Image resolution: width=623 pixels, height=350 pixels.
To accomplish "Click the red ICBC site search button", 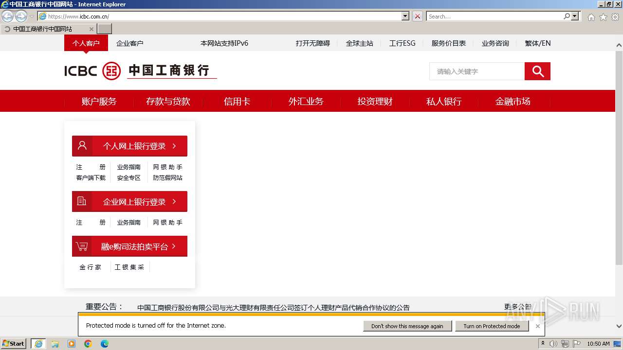I will click(x=537, y=71).
